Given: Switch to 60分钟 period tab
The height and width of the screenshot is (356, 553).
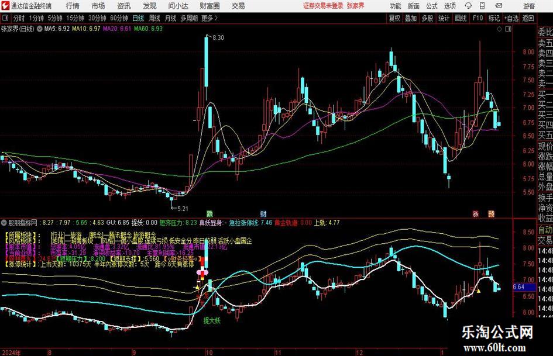Looking at the screenshot, I should point(119,18).
